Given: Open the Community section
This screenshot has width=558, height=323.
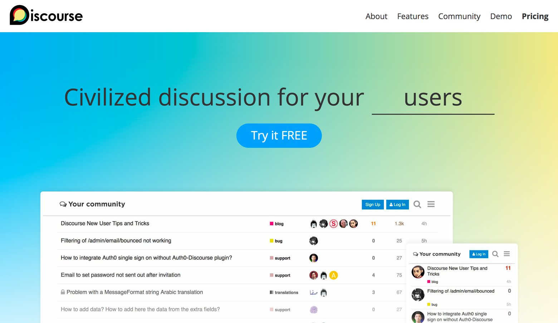Looking at the screenshot, I should click(x=459, y=16).
